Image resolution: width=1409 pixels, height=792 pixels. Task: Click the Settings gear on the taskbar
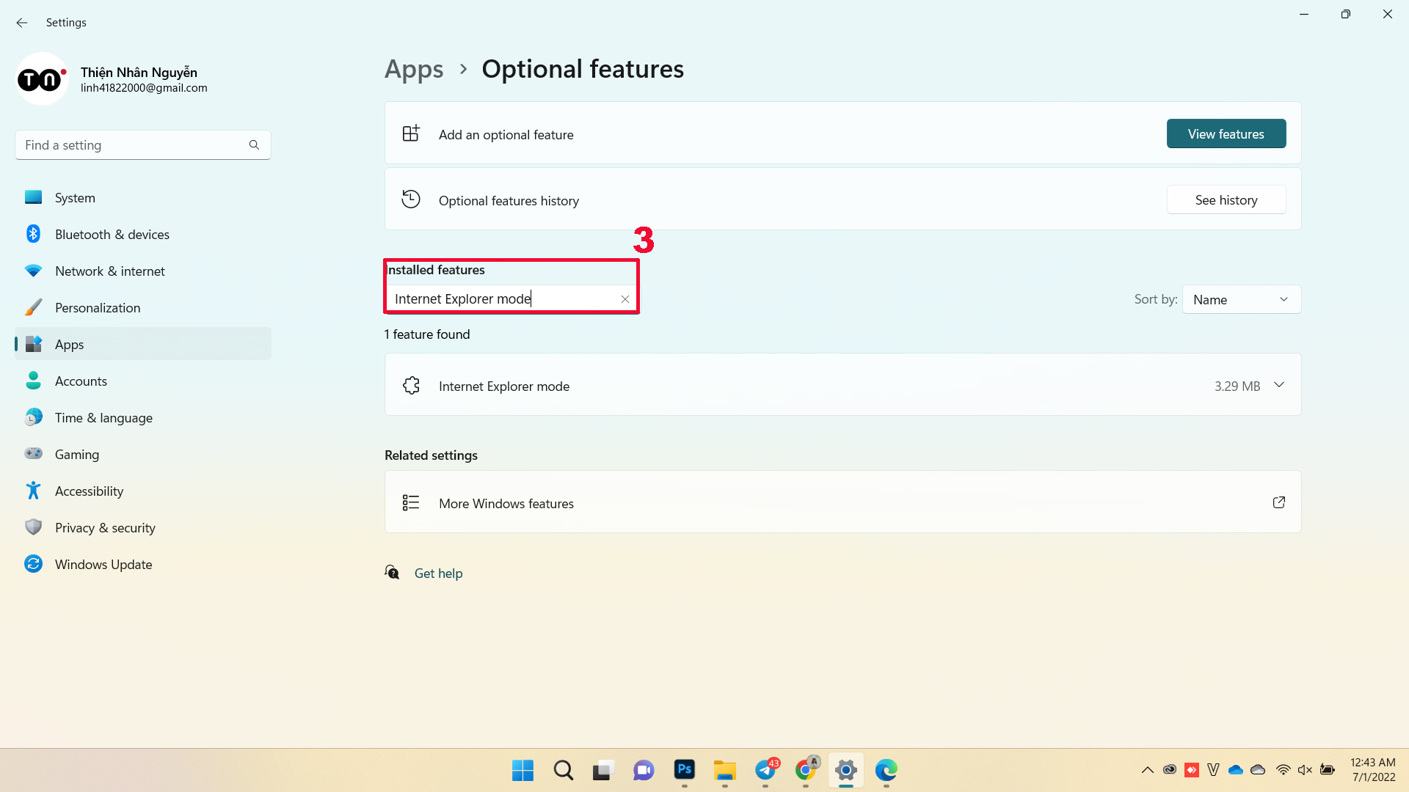(x=846, y=770)
